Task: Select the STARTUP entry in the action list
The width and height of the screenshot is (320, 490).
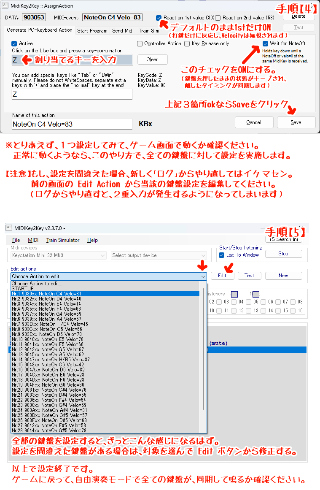Action: point(105,289)
